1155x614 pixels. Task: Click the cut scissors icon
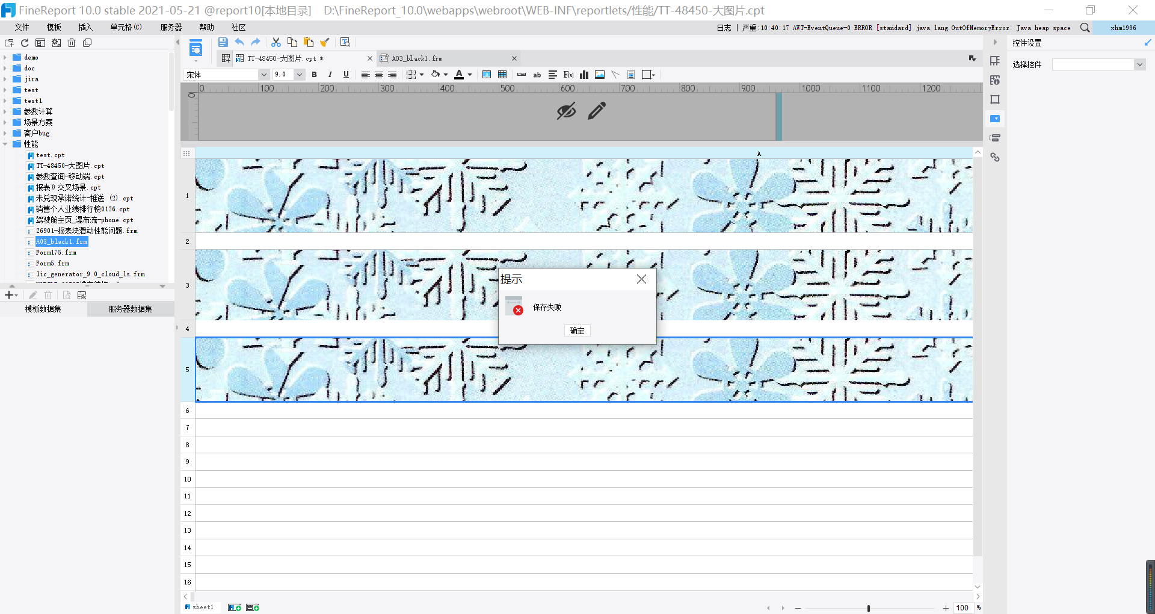[276, 42]
